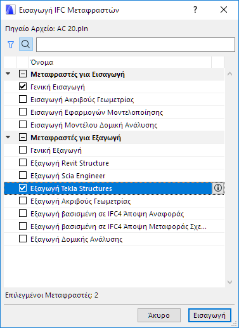Viewport: 239px width, 328px height.
Task: Check Εξαγωγή Ακριβούς Γεωμετρίας checkbox
Action: tap(23, 201)
